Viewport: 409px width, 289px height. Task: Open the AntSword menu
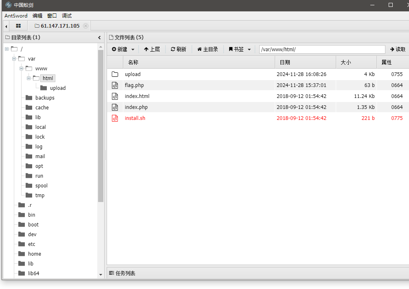(16, 15)
